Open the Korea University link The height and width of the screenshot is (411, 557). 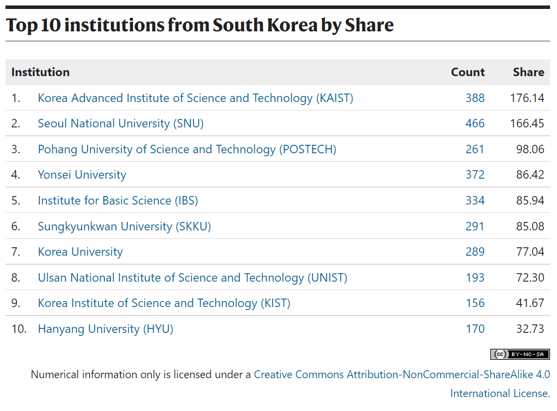[80, 252]
